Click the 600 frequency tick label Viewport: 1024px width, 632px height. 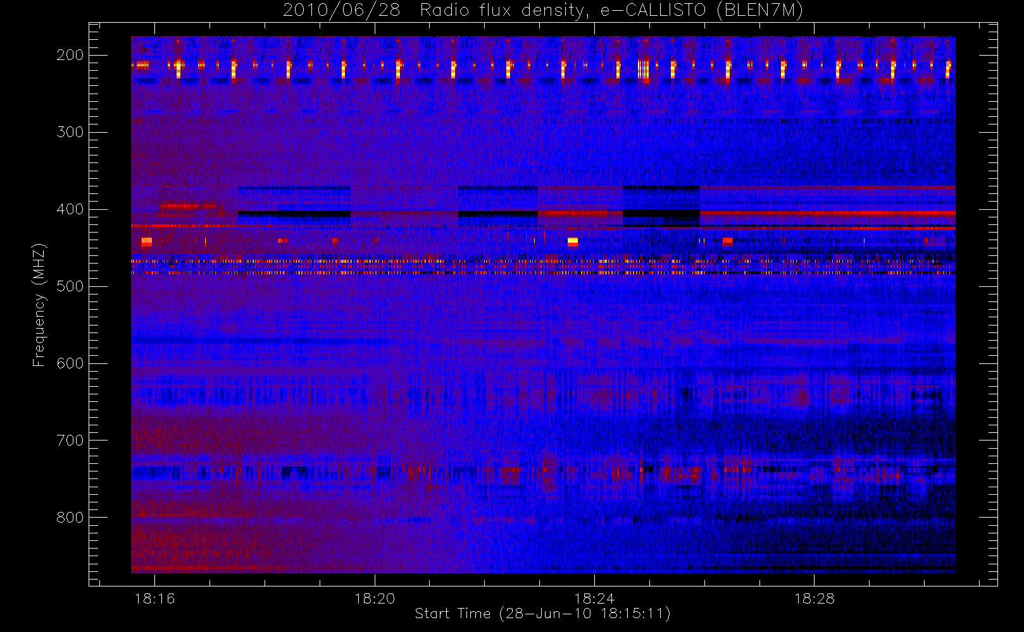click(x=70, y=363)
